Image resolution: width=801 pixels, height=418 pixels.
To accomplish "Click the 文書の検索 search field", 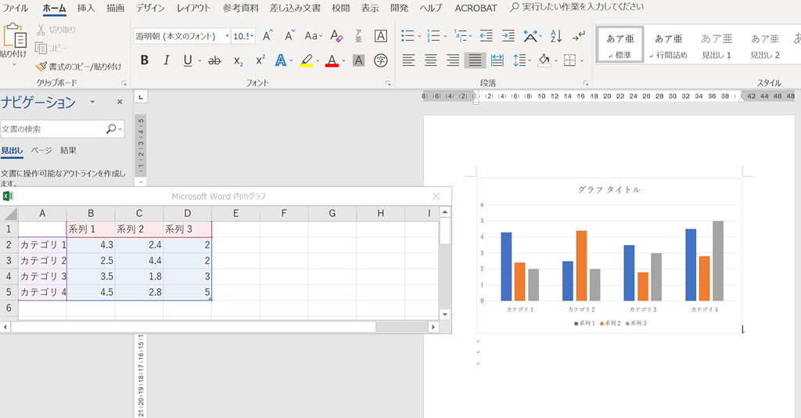I will coord(52,129).
